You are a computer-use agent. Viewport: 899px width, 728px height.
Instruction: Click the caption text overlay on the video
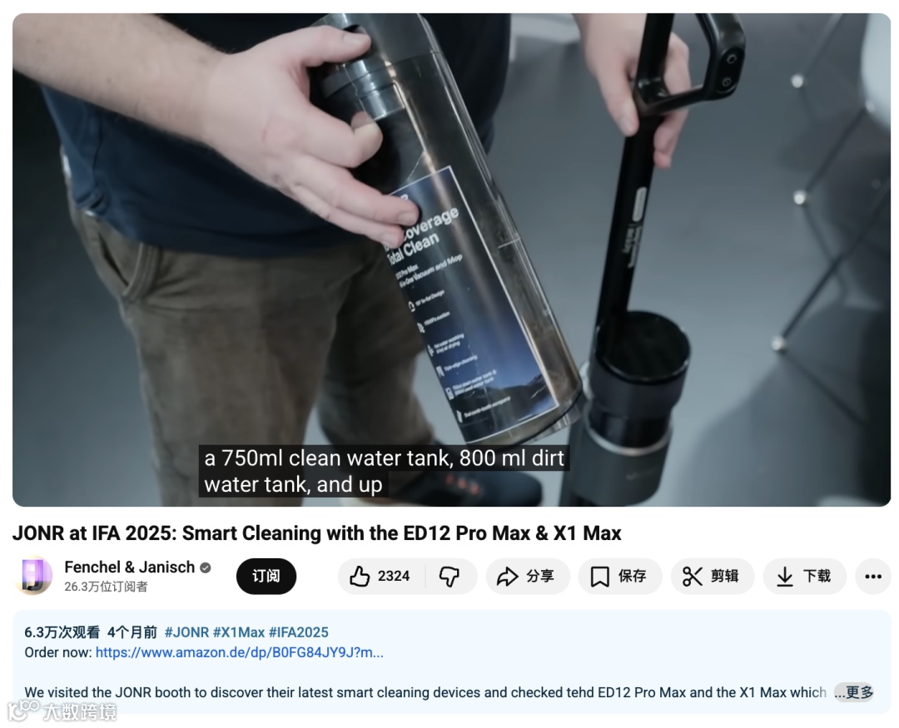click(x=384, y=471)
